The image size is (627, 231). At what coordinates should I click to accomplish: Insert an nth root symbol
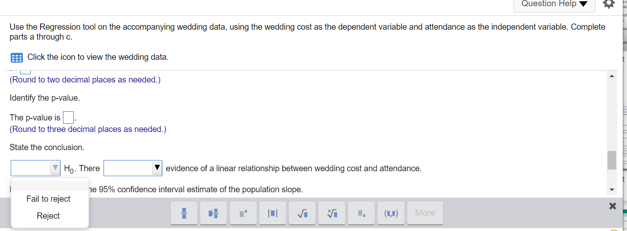331,213
